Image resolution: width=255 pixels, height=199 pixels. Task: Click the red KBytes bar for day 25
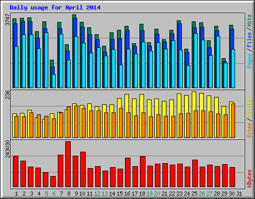(195, 174)
